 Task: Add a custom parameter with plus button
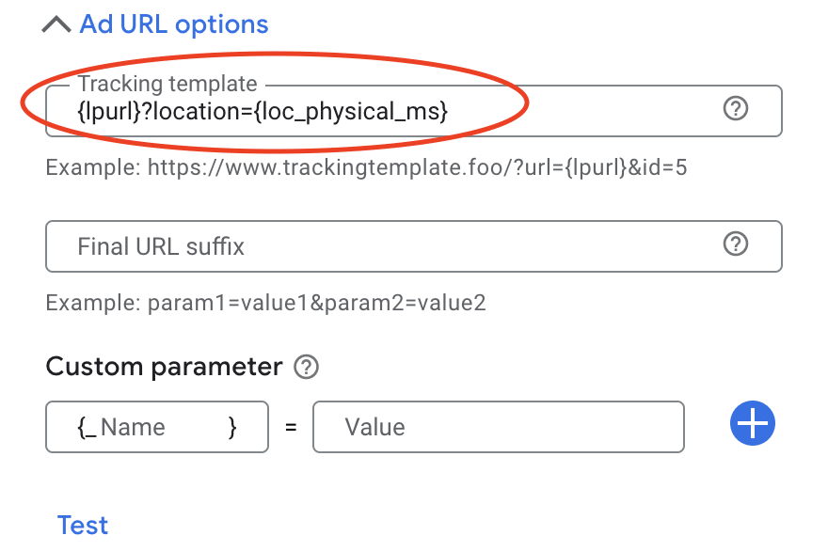tap(752, 423)
